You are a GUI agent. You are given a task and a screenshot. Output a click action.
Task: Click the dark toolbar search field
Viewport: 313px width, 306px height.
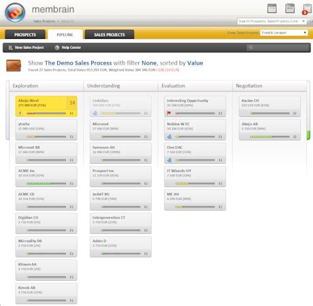tap(278, 47)
